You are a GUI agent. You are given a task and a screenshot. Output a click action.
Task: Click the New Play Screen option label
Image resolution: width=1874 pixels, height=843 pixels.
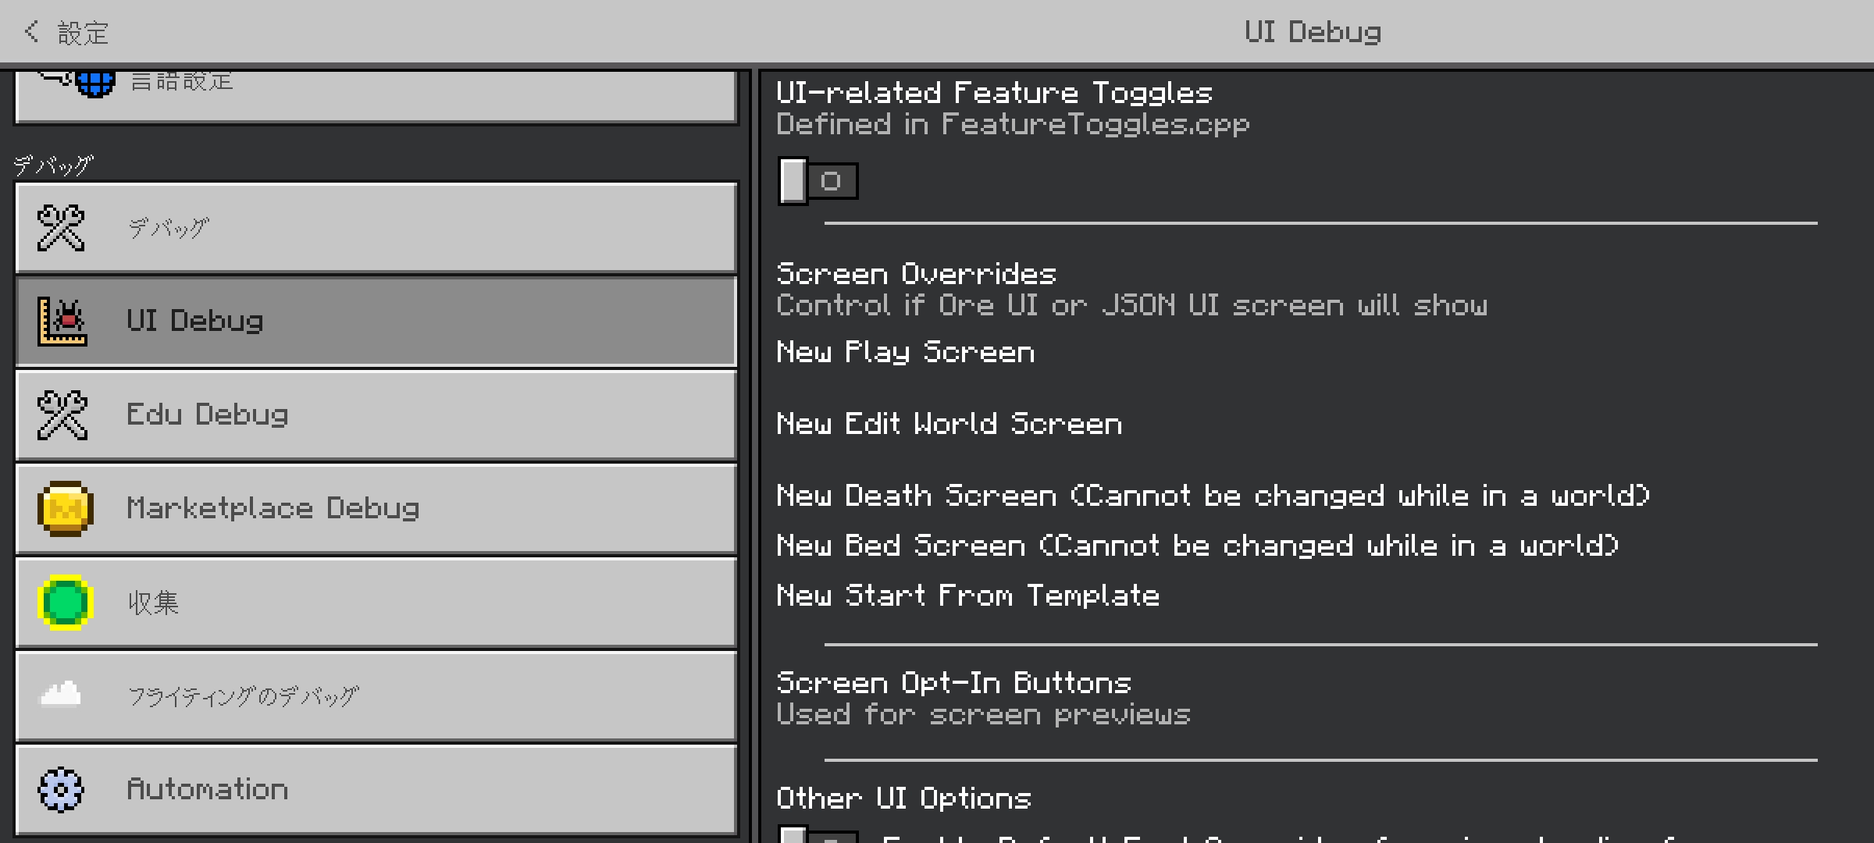click(905, 352)
